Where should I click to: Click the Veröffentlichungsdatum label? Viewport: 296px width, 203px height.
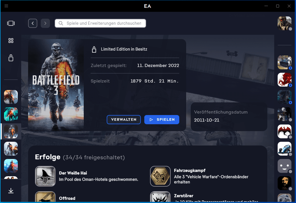tap(221, 112)
